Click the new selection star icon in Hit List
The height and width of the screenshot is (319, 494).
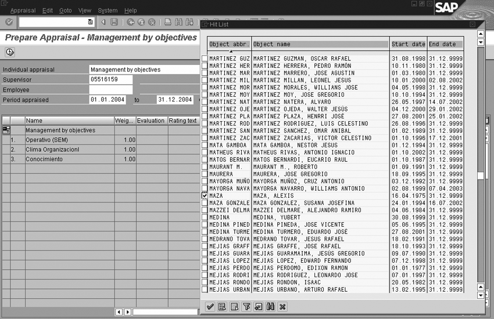(259, 307)
